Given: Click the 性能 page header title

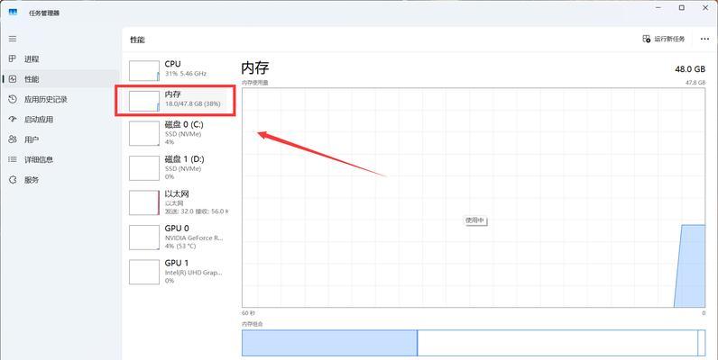Looking at the screenshot, I should [x=137, y=40].
